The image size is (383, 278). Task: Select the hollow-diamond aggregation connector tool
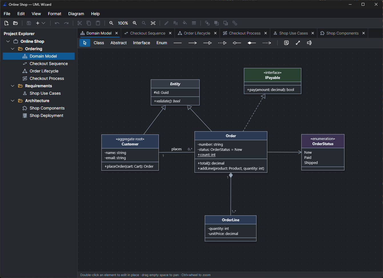[x=237, y=43]
